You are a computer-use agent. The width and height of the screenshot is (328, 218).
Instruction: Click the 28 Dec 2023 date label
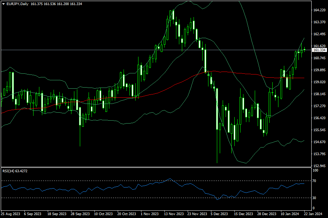coord(267,214)
